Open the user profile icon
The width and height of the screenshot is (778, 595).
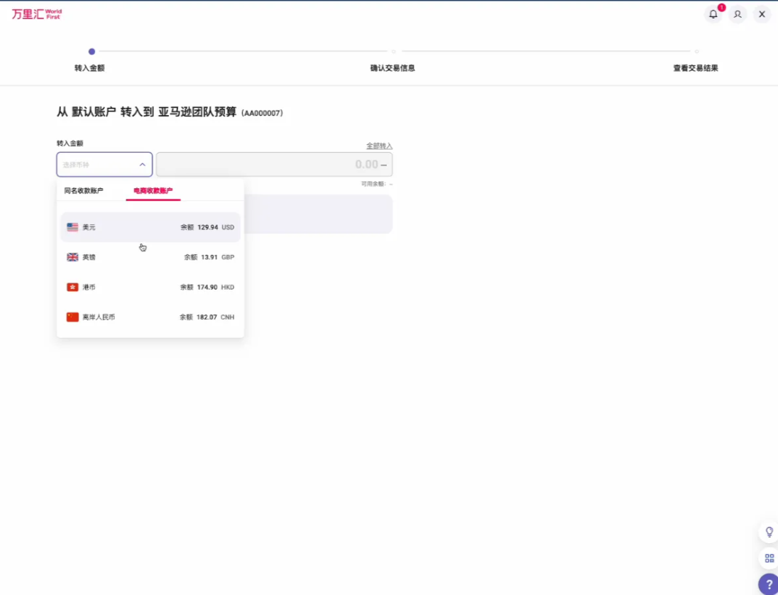[x=738, y=14]
